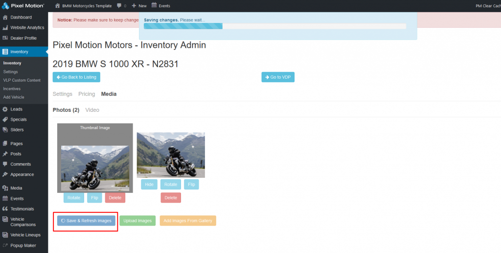Click Save & Refresh Images button
The width and height of the screenshot is (501, 253).
tap(86, 221)
